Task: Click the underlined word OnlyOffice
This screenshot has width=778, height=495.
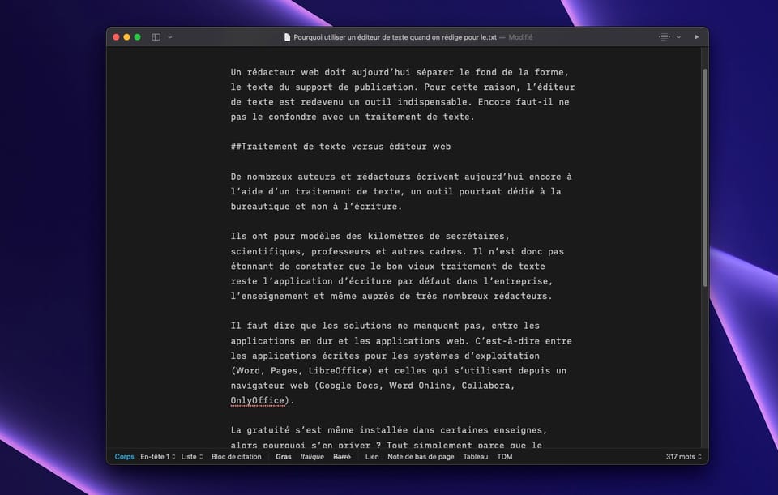Action: coord(258,400)
